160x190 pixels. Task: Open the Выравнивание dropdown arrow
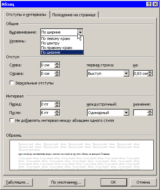point(80,32)
